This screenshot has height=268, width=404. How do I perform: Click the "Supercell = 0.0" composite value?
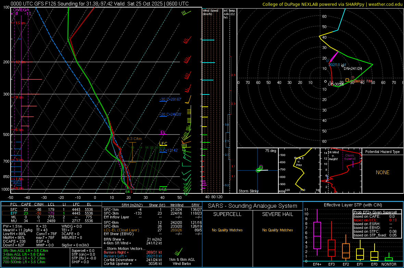click(83, 251)
